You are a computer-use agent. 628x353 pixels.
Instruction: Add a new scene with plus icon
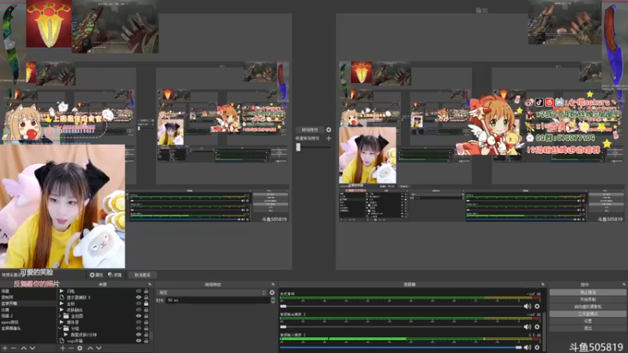click(5, 348)
